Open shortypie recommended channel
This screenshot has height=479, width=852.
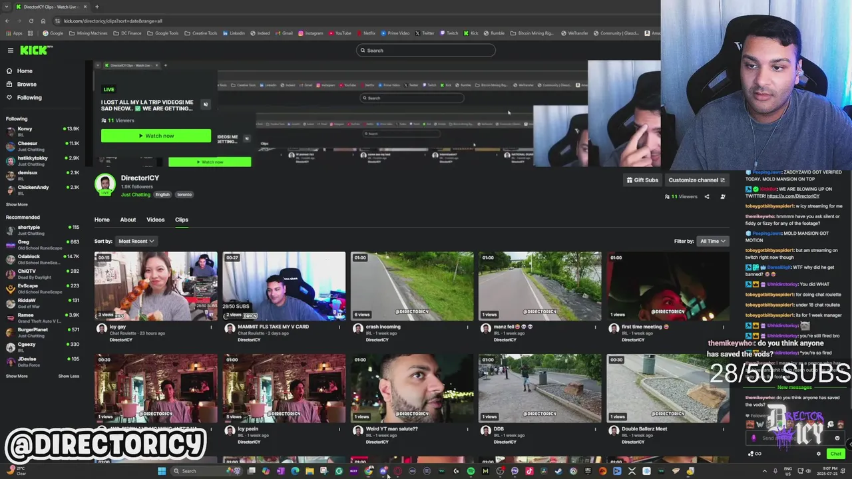(43, 230)
